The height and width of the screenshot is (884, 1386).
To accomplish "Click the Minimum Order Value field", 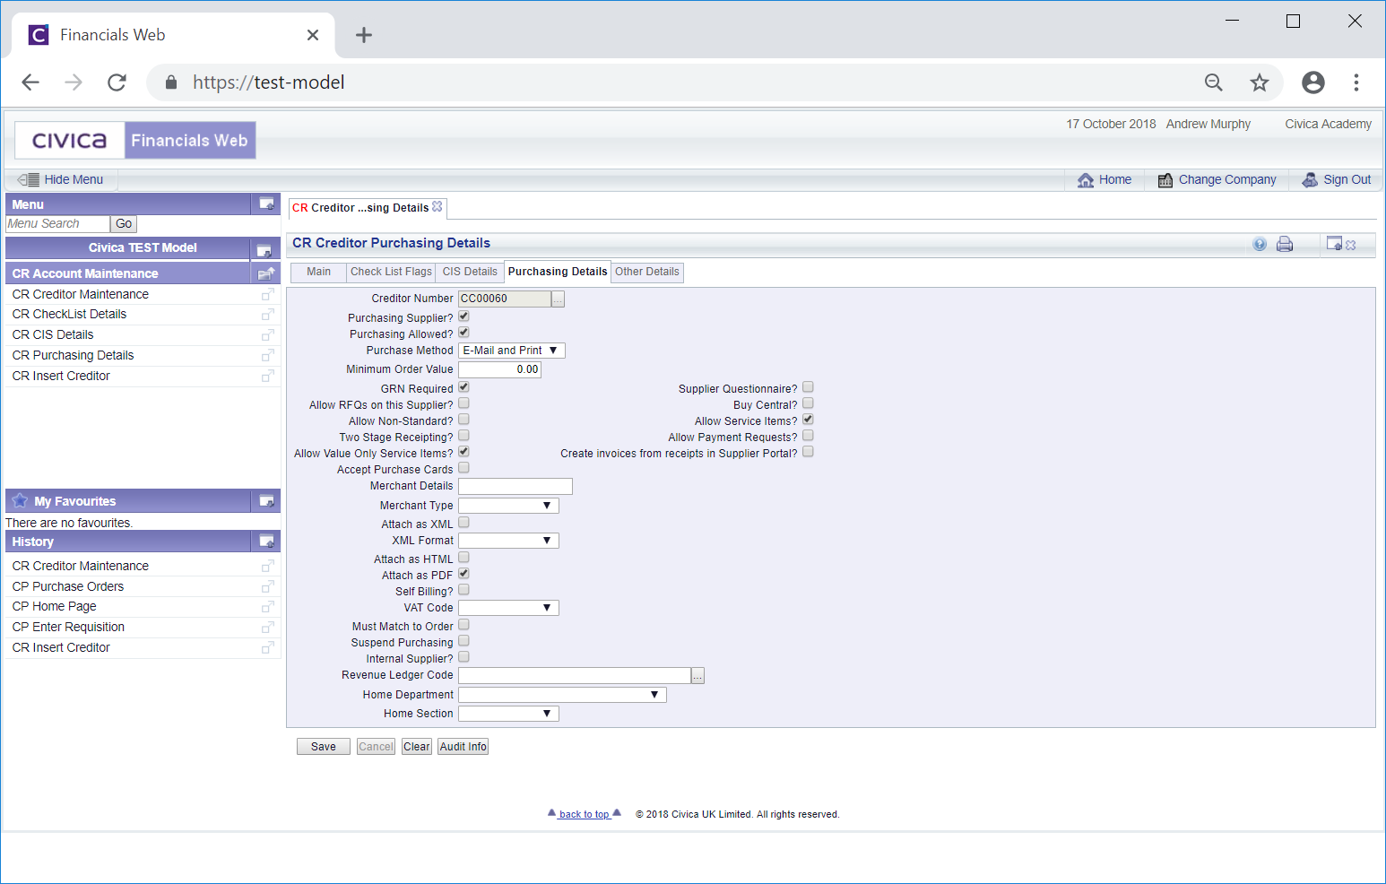I will point(499,369).
